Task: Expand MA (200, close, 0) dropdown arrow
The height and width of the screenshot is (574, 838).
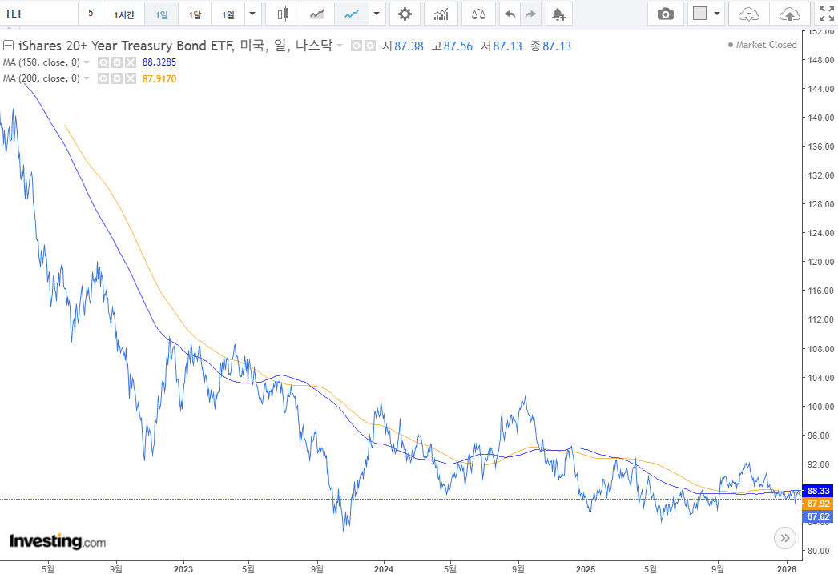Action: point(87,78)
